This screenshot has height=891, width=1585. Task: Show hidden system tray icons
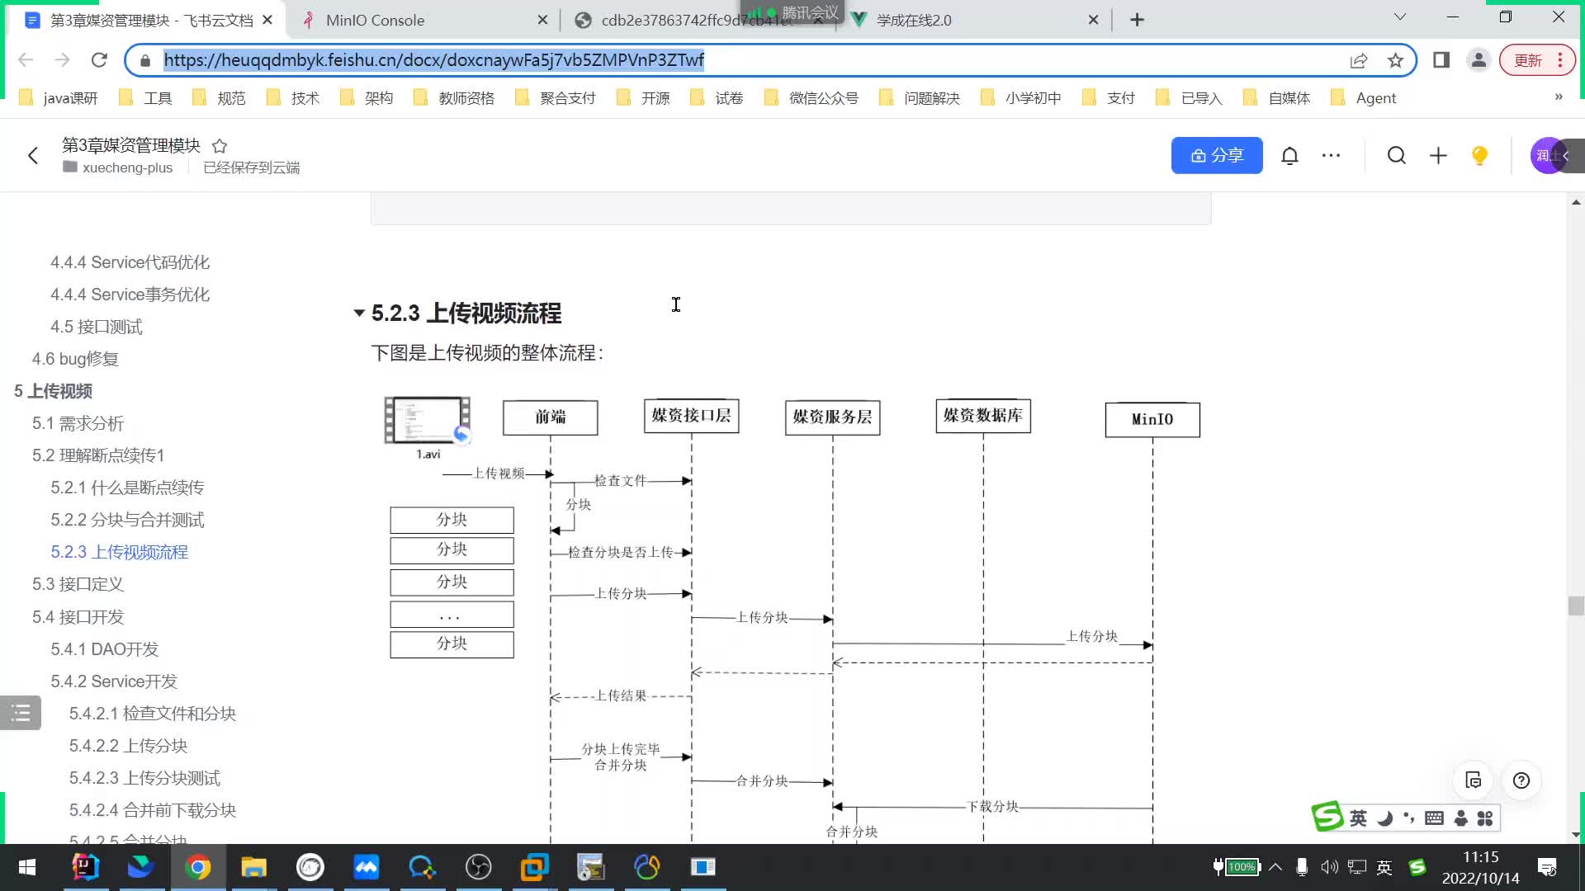[1275, 866]
